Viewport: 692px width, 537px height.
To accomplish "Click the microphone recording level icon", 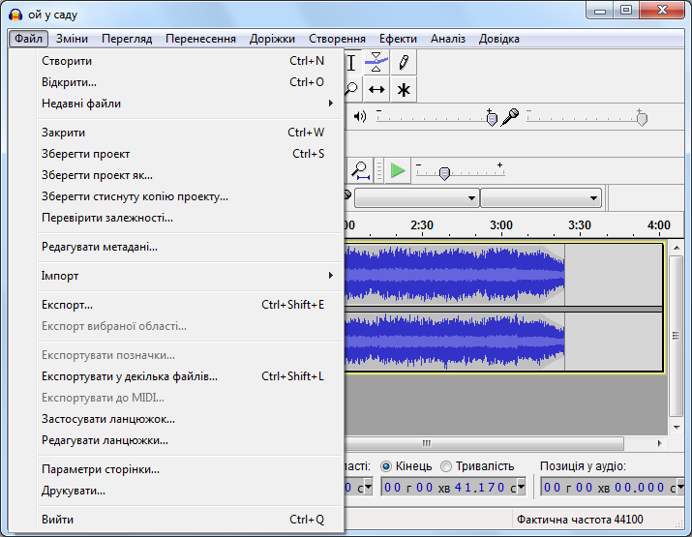I will 509,117.
